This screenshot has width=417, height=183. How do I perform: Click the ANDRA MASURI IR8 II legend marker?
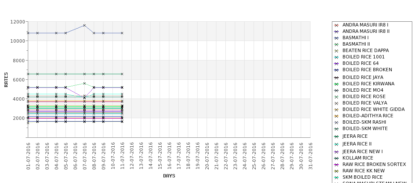click(x=337, y=32)
